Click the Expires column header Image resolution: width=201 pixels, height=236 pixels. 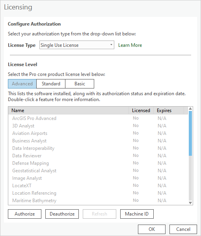click(x=169, y=111)
